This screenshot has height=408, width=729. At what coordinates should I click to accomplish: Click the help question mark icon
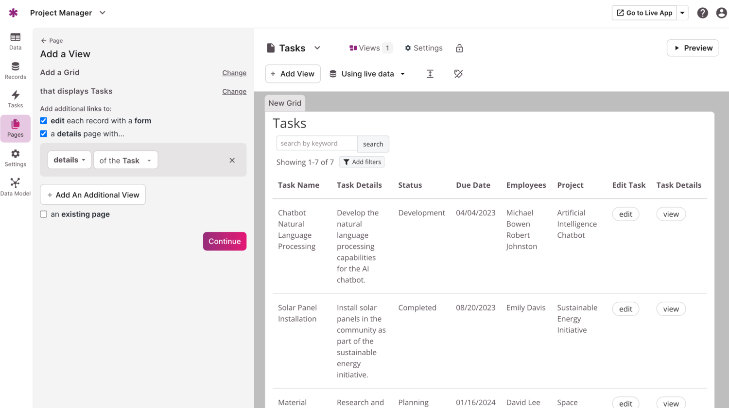click(x=702, y=13)
